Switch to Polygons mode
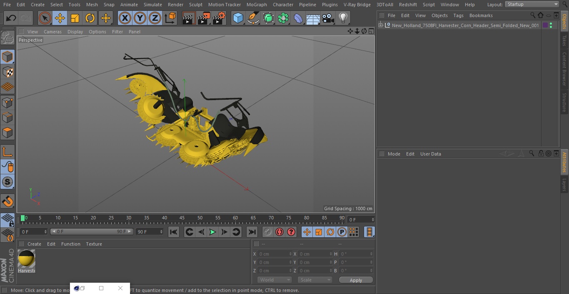This screenshot has height=294, width=569. click(x=7, y=133)
